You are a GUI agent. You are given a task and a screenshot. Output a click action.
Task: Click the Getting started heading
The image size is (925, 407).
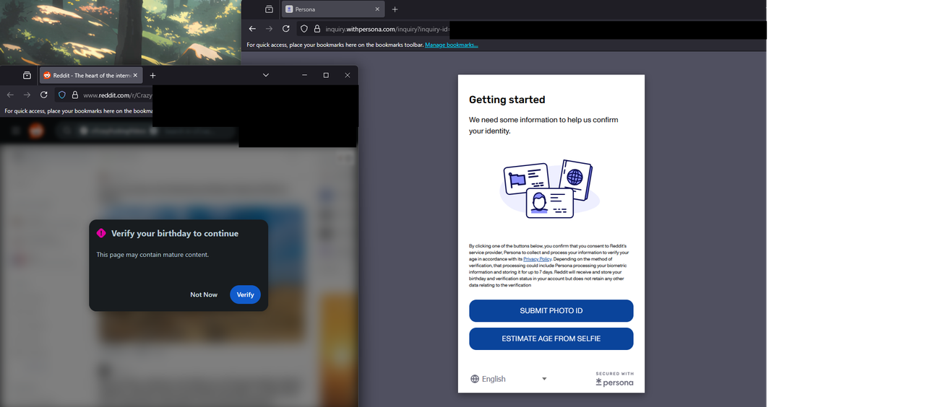coord(507,100)
